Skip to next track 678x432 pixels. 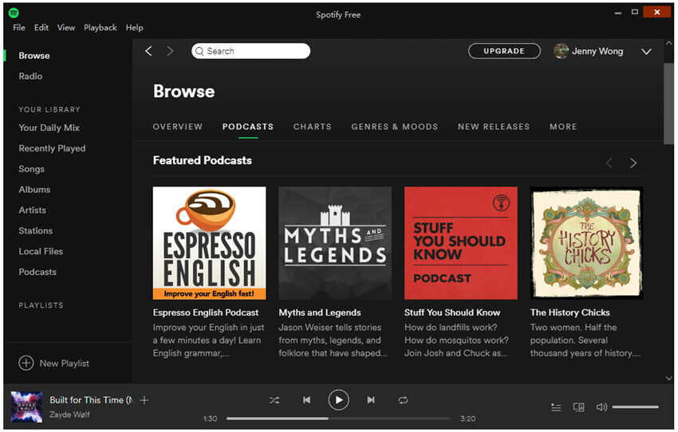coord(371,400)
